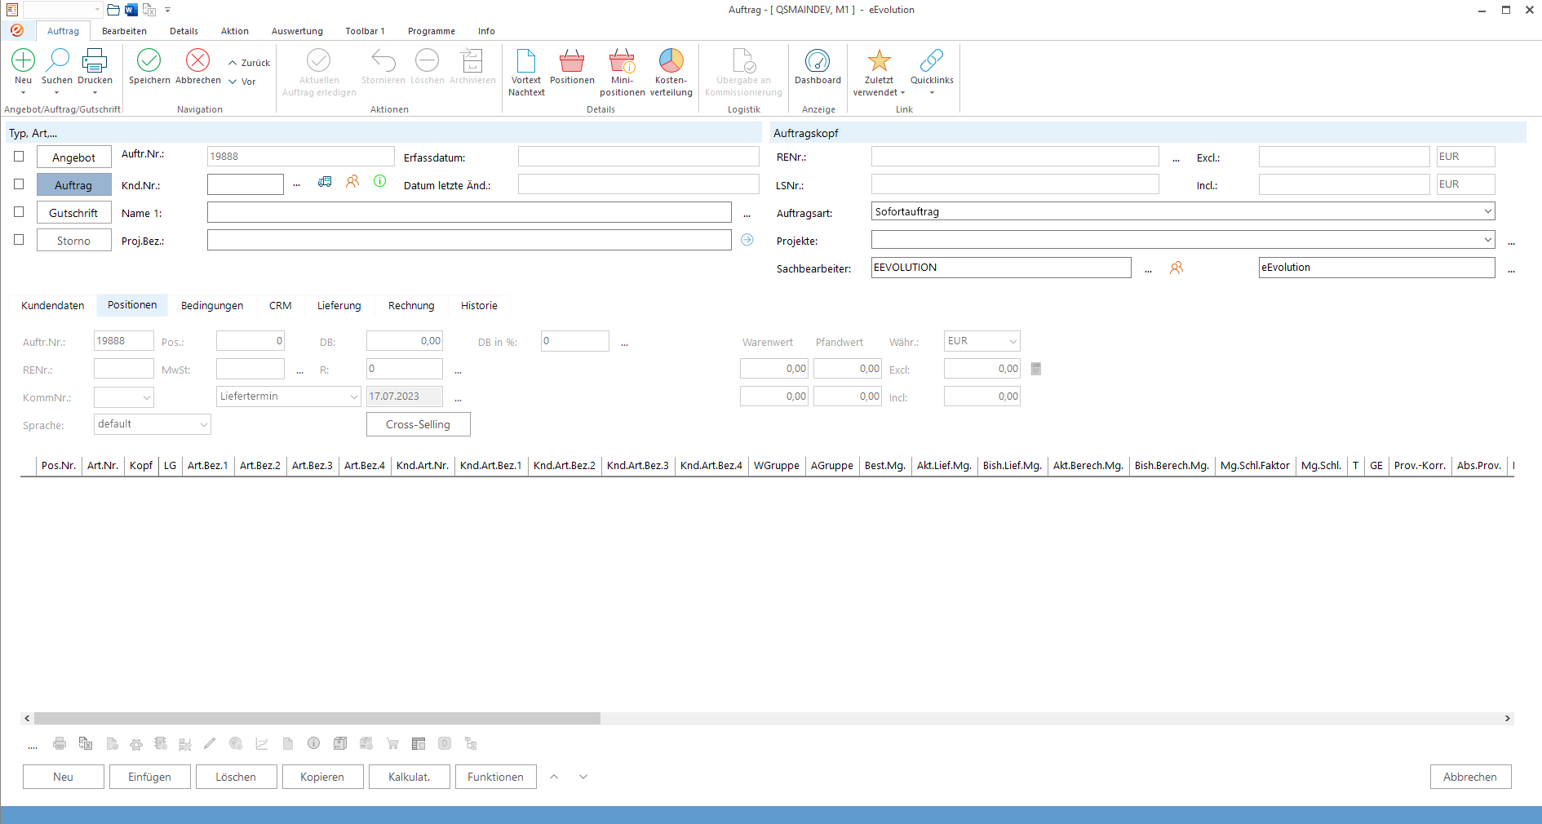Click the move position down arrow
This screenshot has width=1542, height=824.
pos(583,777)
